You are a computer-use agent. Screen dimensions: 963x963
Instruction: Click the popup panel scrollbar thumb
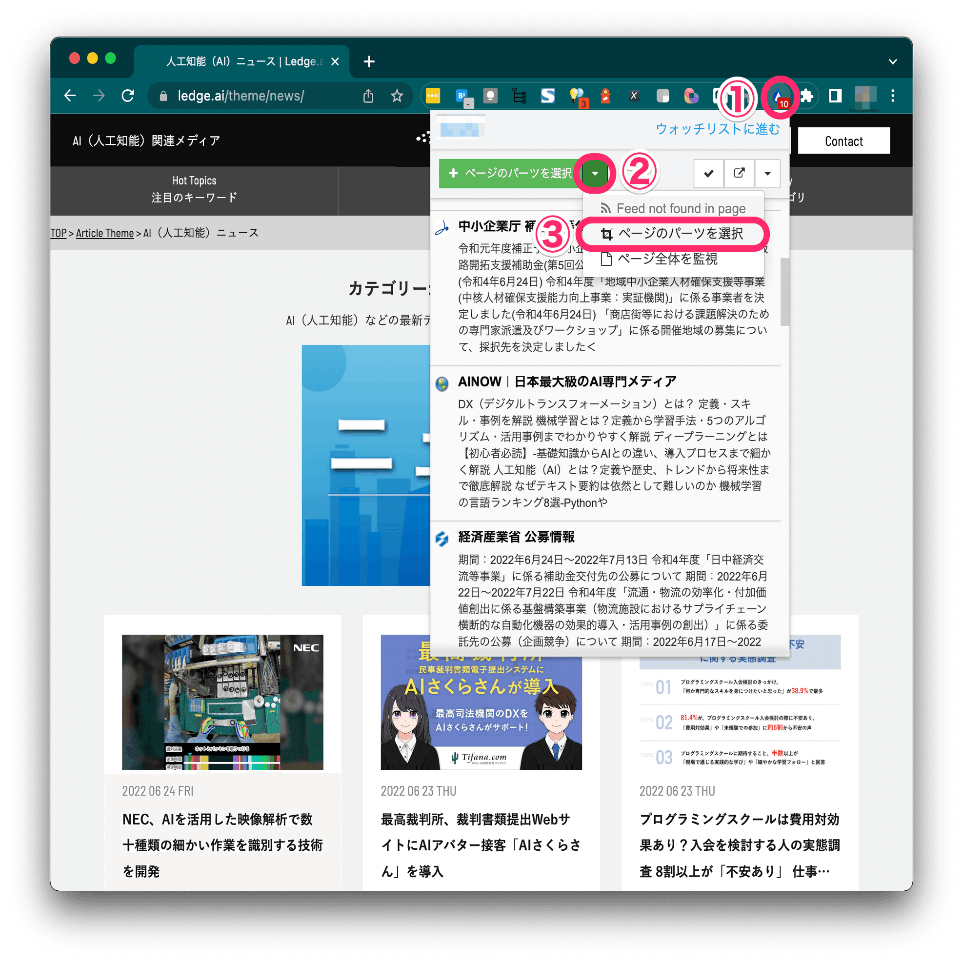point(785,292)
